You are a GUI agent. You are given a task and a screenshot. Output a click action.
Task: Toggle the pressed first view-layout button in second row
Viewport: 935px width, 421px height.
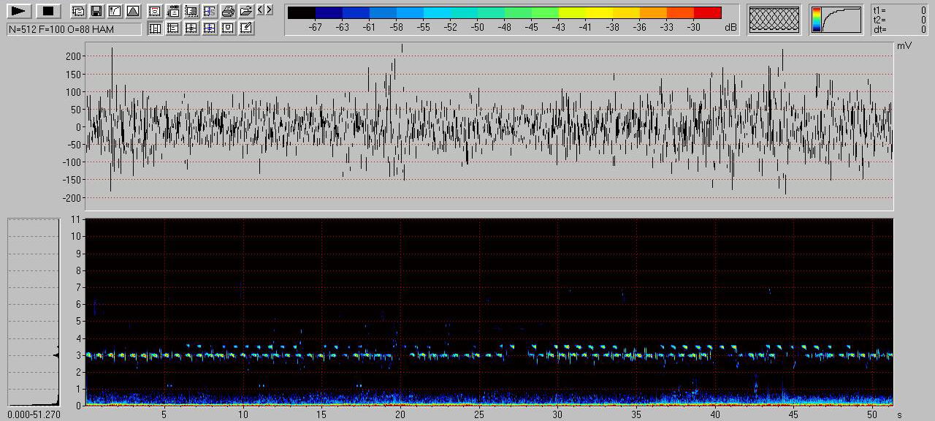156,29
